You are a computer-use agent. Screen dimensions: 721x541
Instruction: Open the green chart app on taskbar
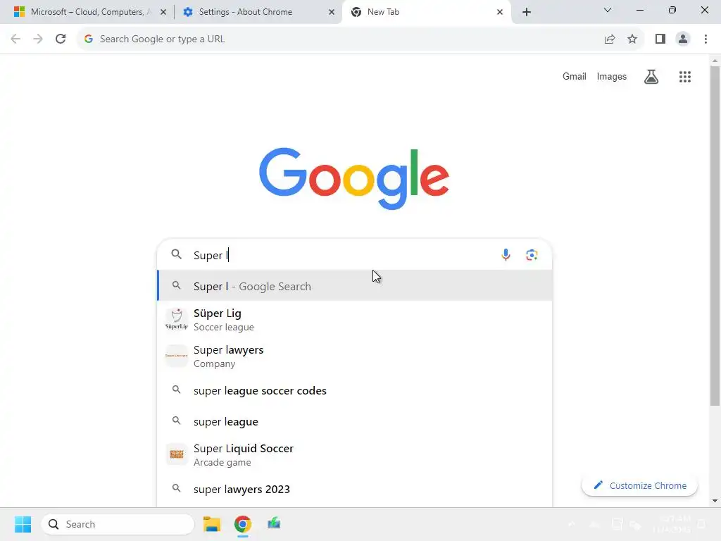pyautogui.click(x=274, y=524)
